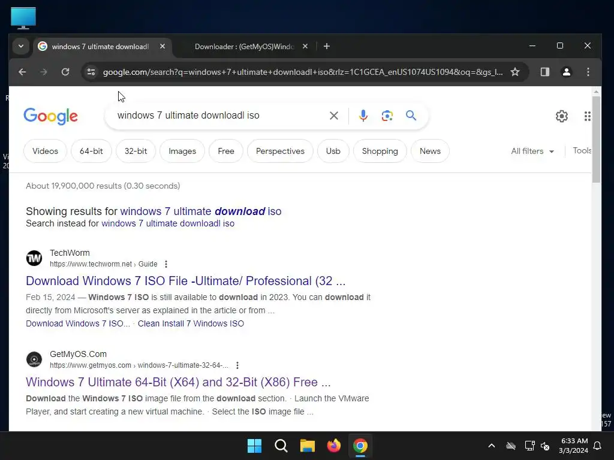
Task: Go back to the previous page
Action: pyautogui.click(x=22, y=72)
